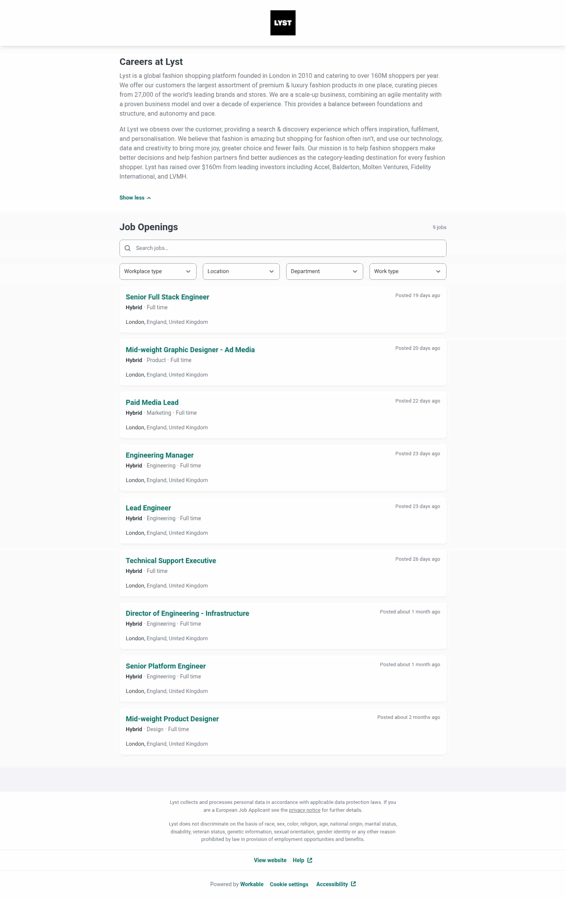Click 'Posted 20 days ago' text
Viewport: 566px width, 898px height.
pyautogui.click(x=418, y=348)
